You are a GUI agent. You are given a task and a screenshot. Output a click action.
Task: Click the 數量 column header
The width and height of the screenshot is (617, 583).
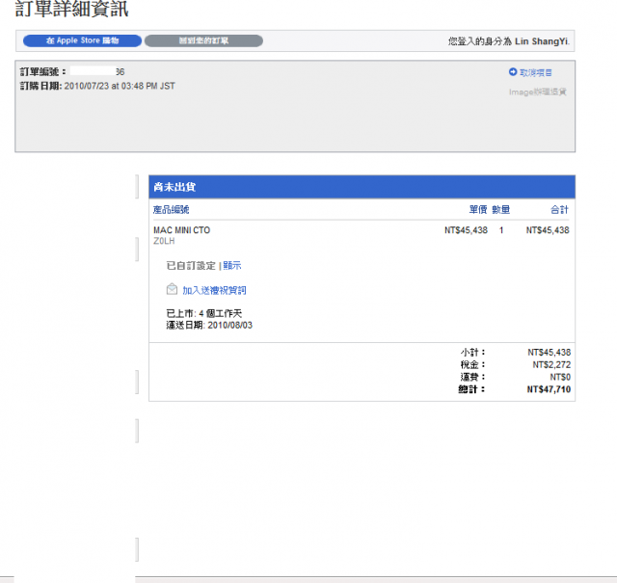501,210
